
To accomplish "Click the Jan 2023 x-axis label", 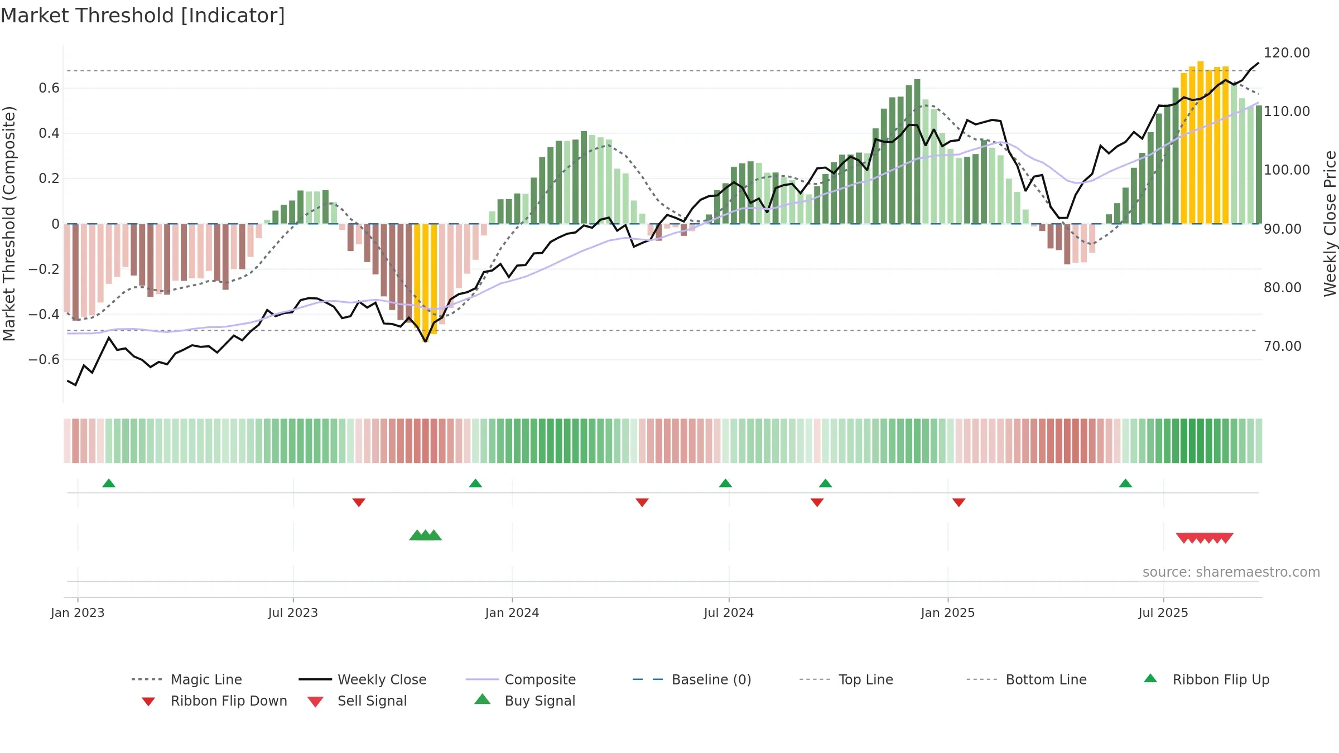I will [78, 612].
